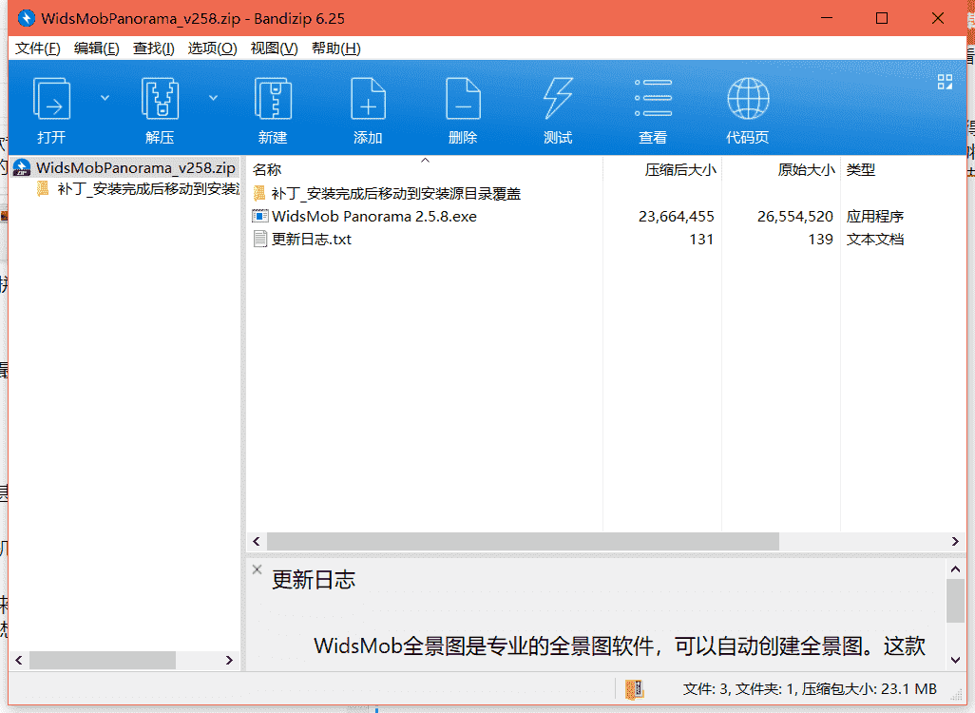Click file list horizontal scrollbar left arrow
The height and width of the screenshot is (713, 975).
point(257,541)
